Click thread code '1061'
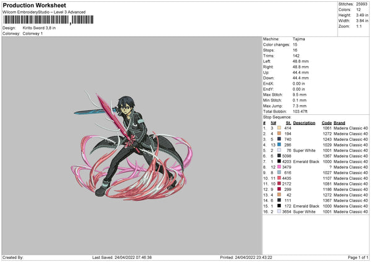The height and width of the screenshot is (262, 371). click(x=327, y=128)
